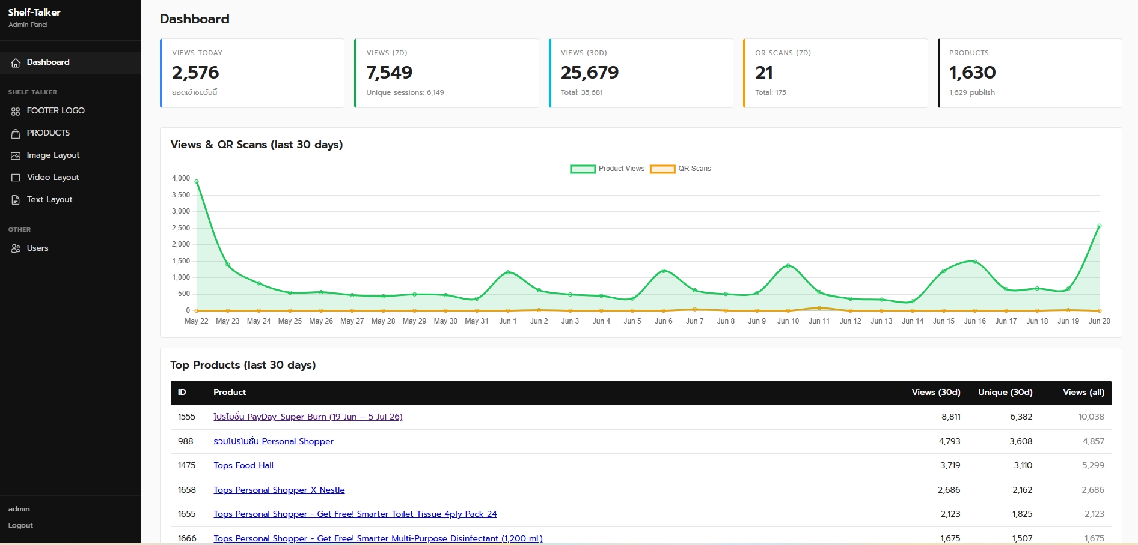The width and height of the screenshot is (1138, 545).
Task: Click the Jun 20 data point on the chart
Action: pos(1099,226)
